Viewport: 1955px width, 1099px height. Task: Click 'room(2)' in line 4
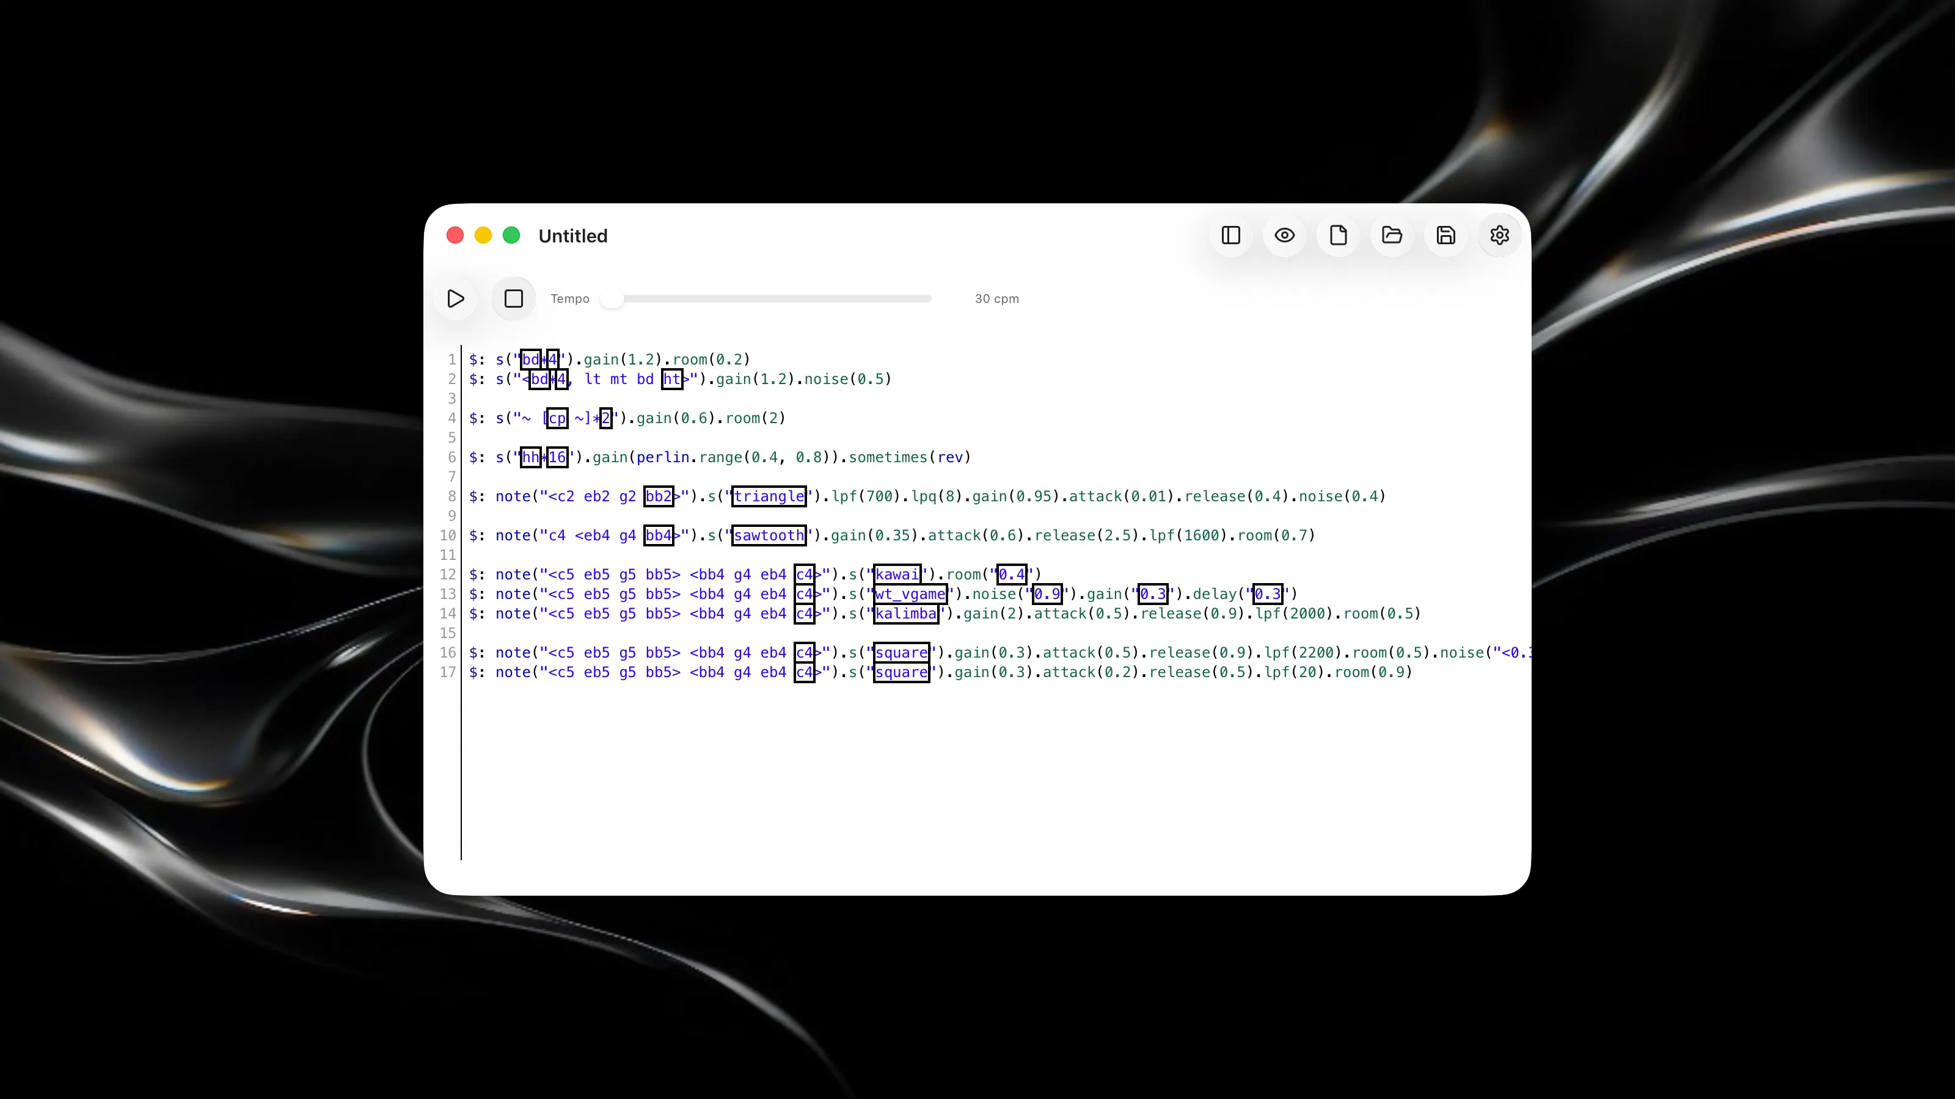coord(755,419)
